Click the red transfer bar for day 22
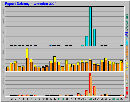130x102 pixels. pyautogui.click(x=90, y=74)
